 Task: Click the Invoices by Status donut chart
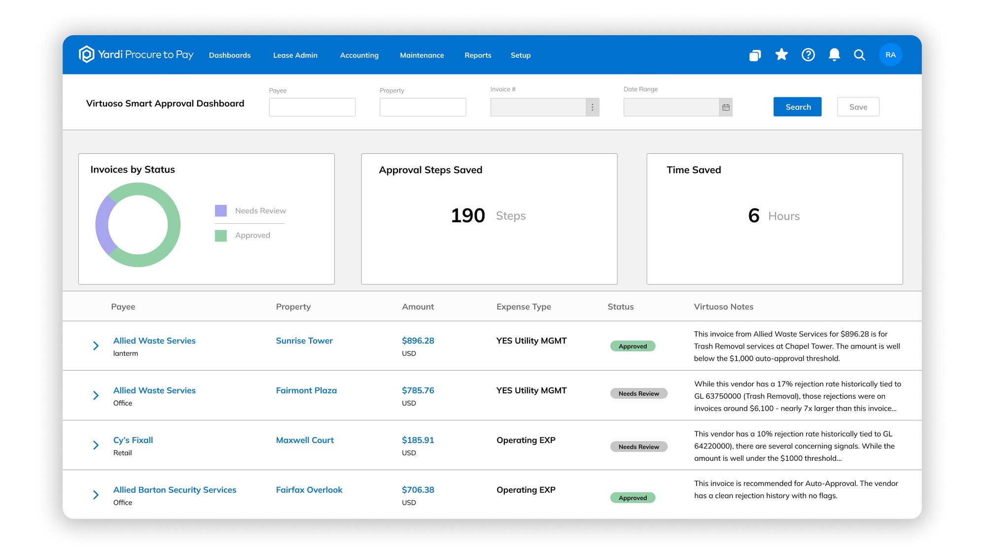coord(138,225)
